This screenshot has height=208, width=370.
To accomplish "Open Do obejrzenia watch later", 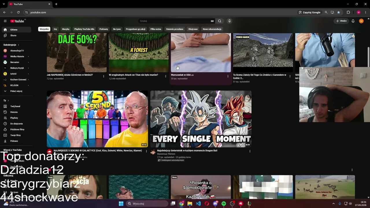I will 16,124.
